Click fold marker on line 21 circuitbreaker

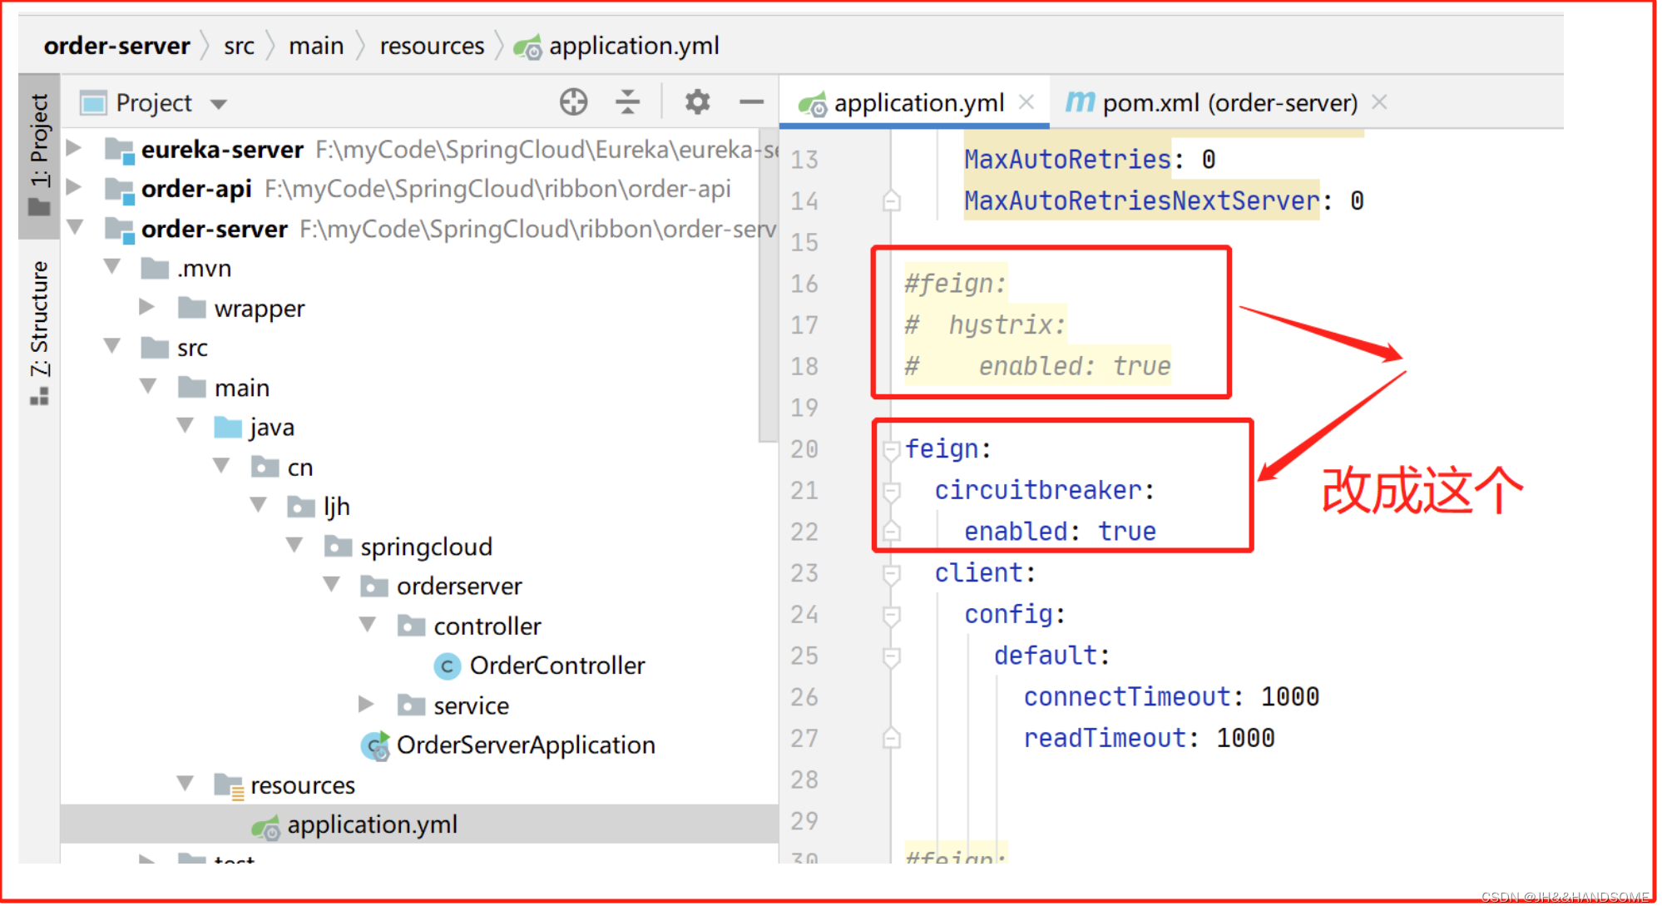[891, 492]
